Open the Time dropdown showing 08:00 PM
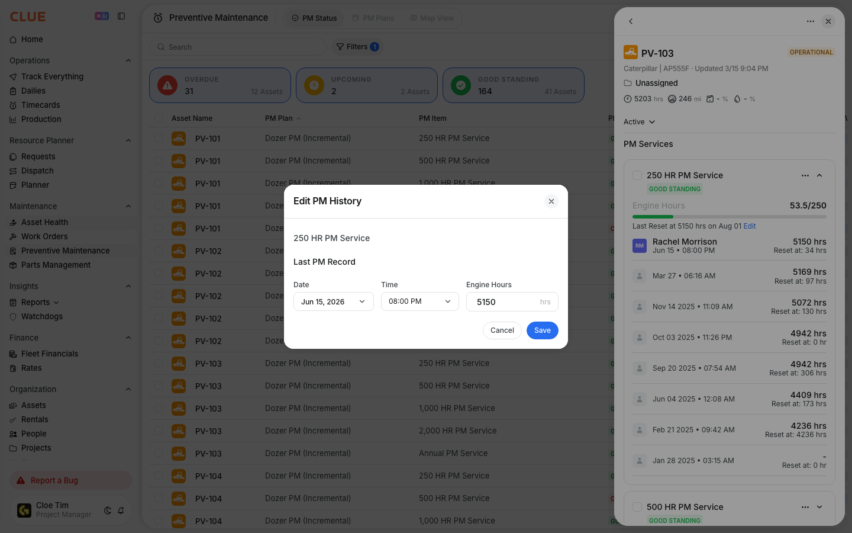Image resolution: width=852 pixels, height=533 pixels. click(x=420, y=301)
